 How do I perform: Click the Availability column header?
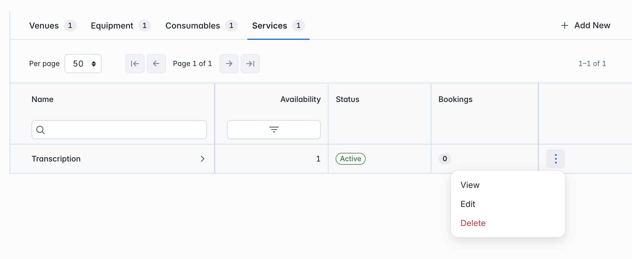[x=301, y=99]
